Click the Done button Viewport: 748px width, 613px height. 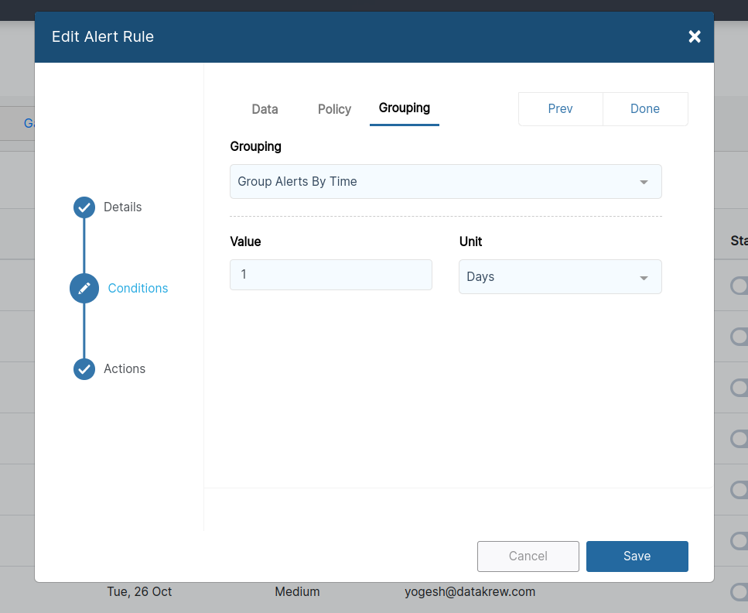[x=645, y=108]
